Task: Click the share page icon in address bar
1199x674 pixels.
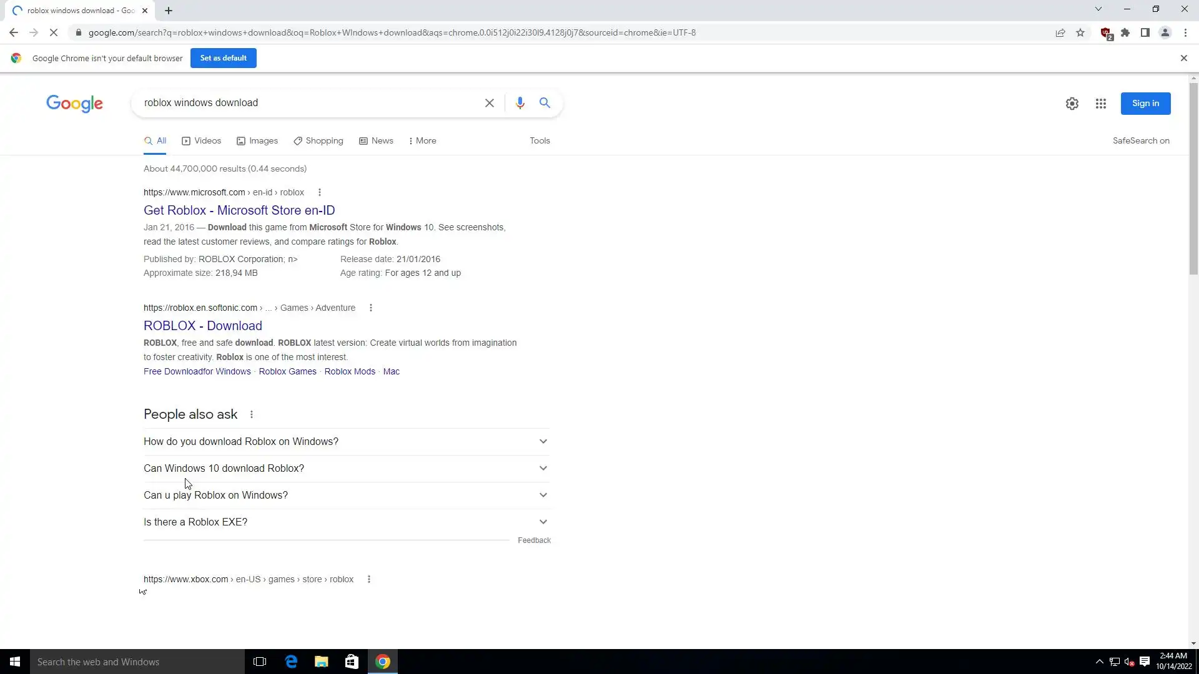Action: pyautogui.click(x=1060, y=32)
